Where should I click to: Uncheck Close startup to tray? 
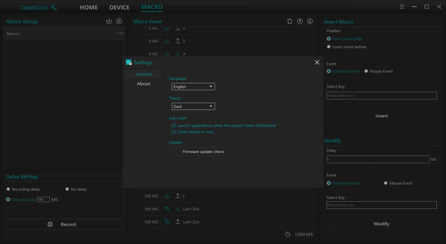point(174,132)
